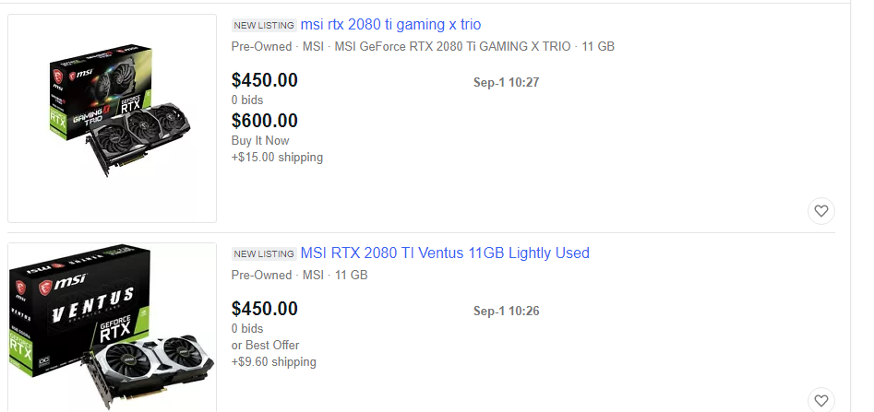Click the Pre-Owned · MSI · 11 GB subtitle of the Ventus
Viewport: 874px width, 412px height.
[x=299, y=275]
